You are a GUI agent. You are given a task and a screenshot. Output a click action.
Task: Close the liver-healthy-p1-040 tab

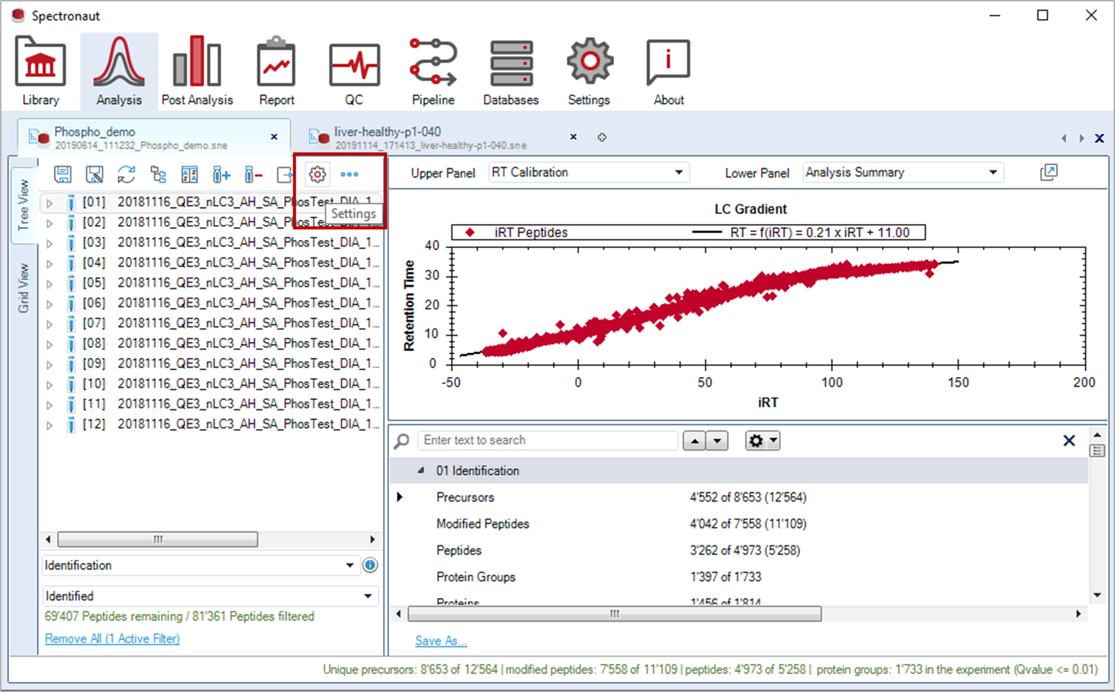573,137
